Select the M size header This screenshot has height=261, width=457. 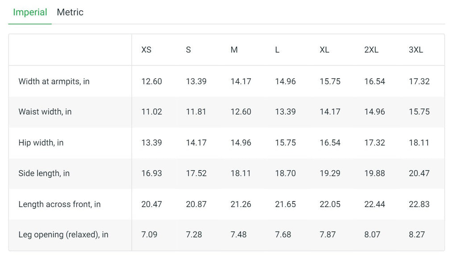234,50
